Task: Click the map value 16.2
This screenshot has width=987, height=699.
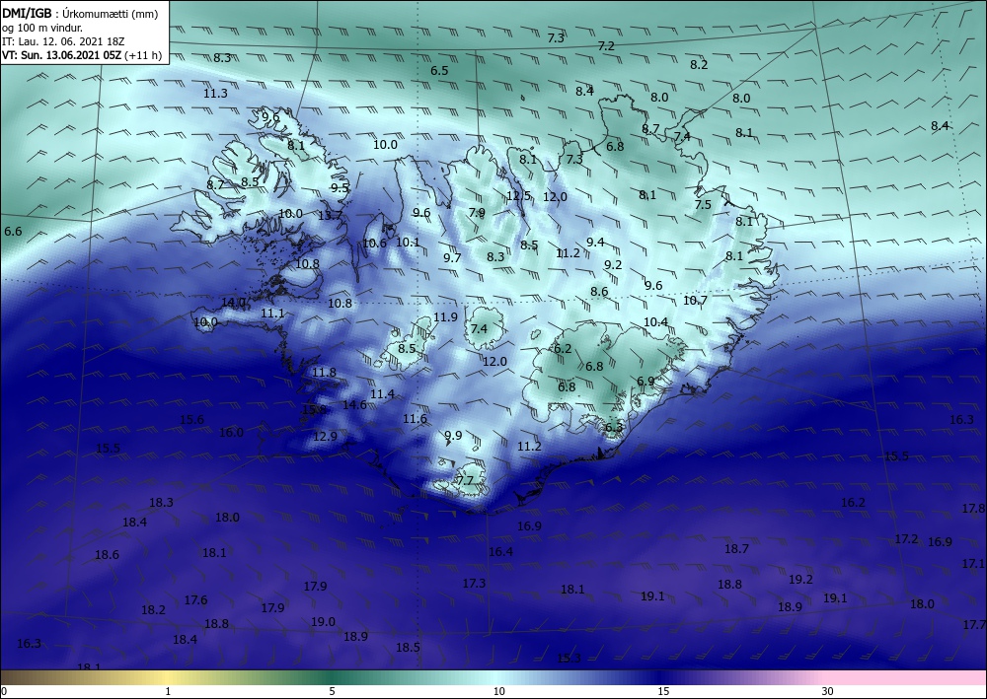Action: click(x=853, y=503)
